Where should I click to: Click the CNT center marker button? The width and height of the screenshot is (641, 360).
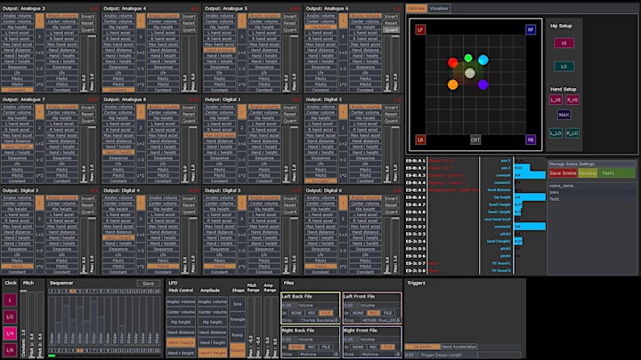pyautogui.click(x=475, y=140)
